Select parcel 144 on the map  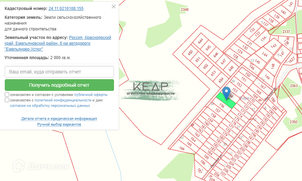pyautogui.click(x=265, y=55)
